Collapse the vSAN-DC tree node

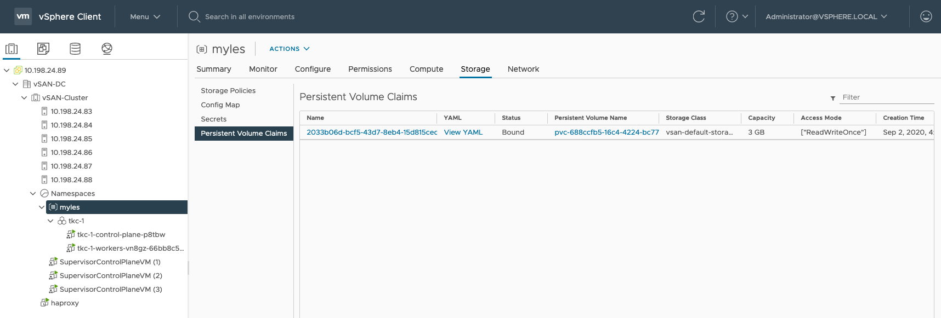pos(15,84)
